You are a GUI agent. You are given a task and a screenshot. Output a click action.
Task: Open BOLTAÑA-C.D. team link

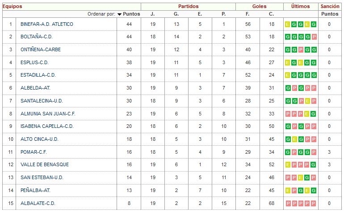point(37,37)
